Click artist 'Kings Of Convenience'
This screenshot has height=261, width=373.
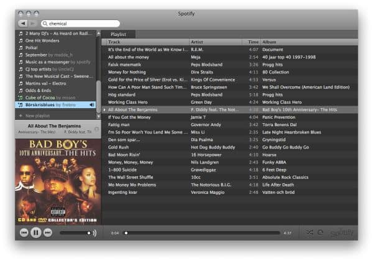[x=213, y=80]
